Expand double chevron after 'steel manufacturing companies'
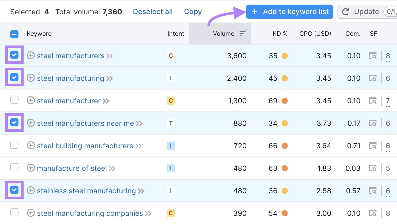 click(148, 214)
